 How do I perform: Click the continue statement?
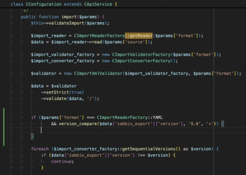(62, 161)
